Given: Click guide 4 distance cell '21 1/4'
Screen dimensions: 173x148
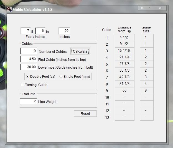Looking at the screenshot, I should coord(125,57).
